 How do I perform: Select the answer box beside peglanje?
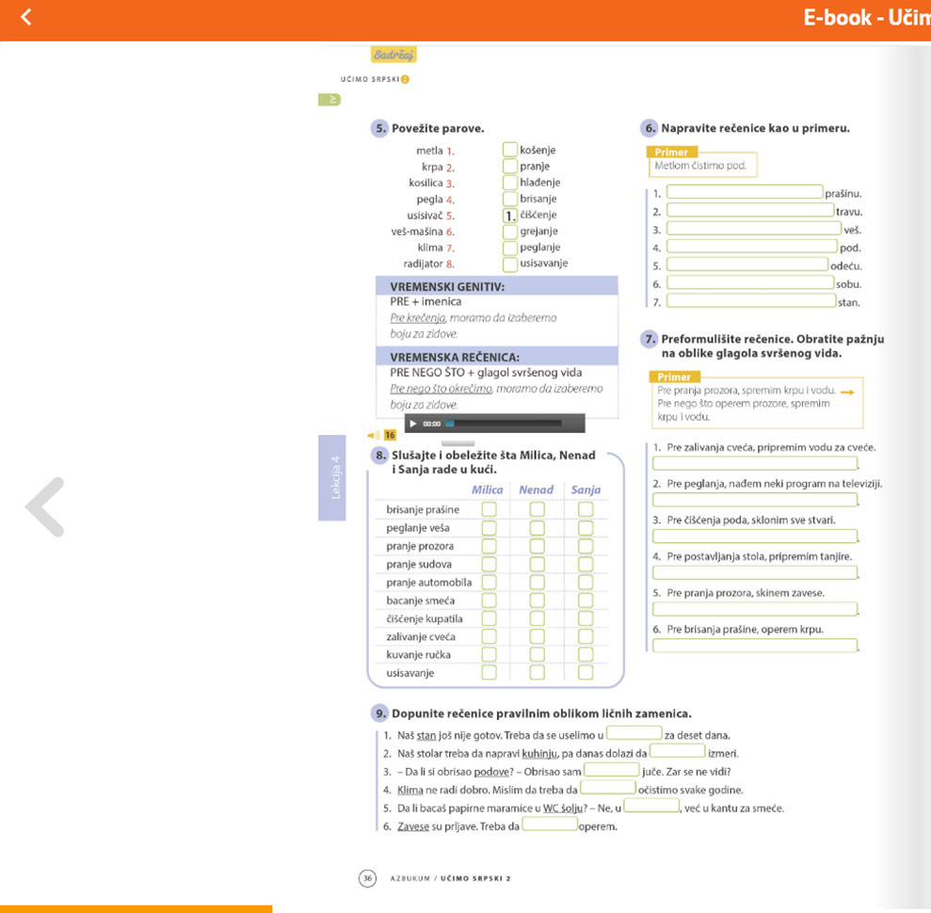509,248
